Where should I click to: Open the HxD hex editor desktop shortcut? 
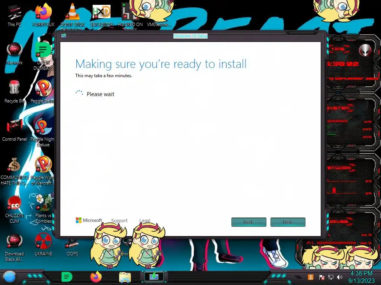point(102,15)
